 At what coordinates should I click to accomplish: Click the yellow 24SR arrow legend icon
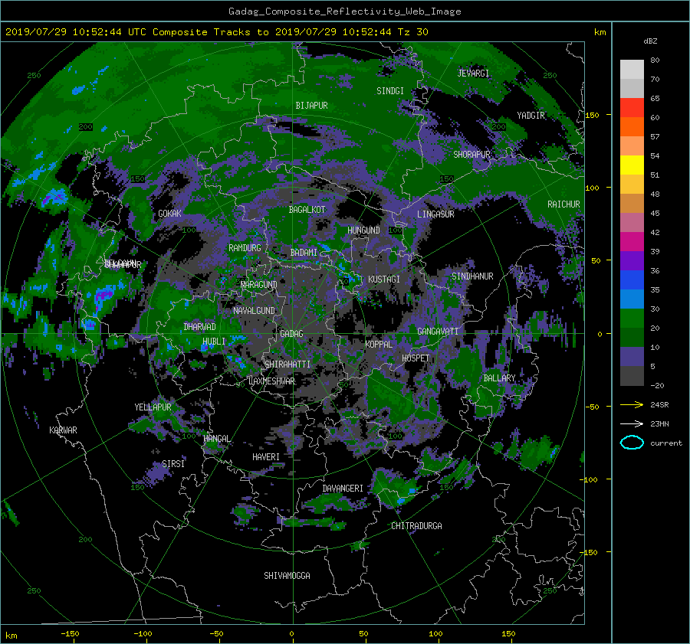(632, 404)
